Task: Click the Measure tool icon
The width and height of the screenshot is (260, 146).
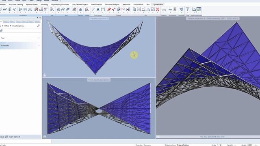Action: (x=164, y=10)
